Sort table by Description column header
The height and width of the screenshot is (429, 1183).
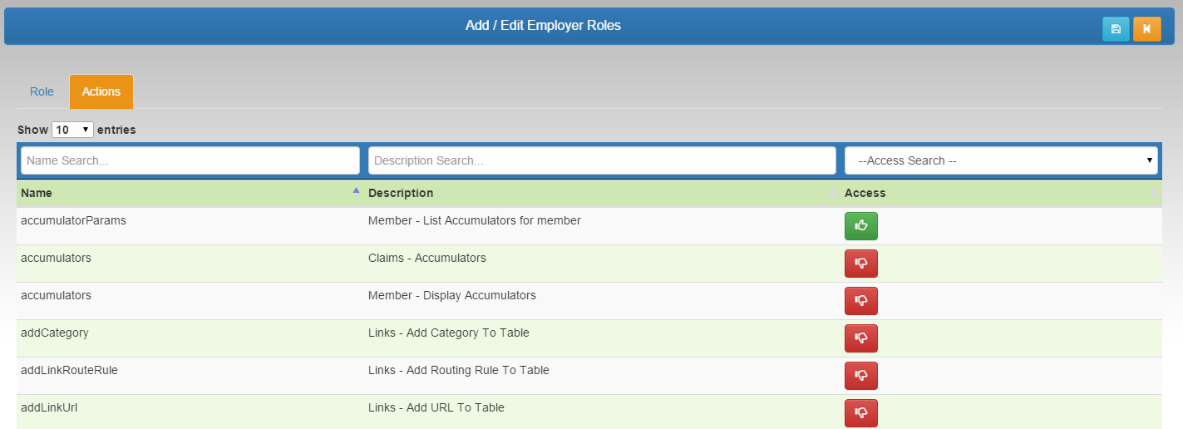pyautogui.click(x=401, y=193)
